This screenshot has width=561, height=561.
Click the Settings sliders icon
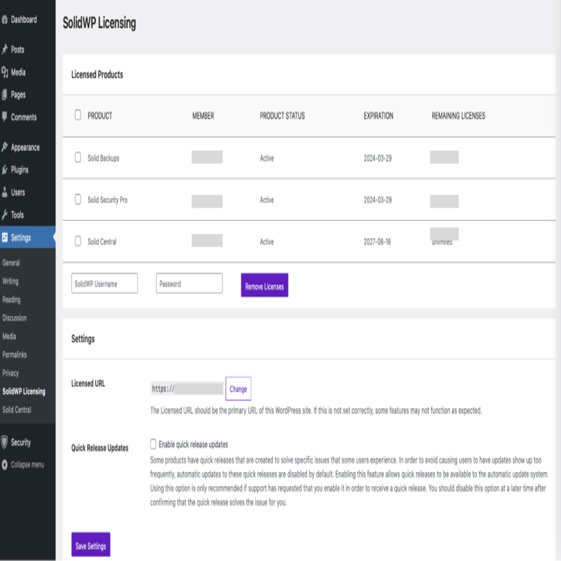[4, 237]
